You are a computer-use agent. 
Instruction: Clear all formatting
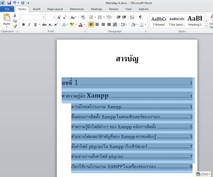(x=83, y=17)
